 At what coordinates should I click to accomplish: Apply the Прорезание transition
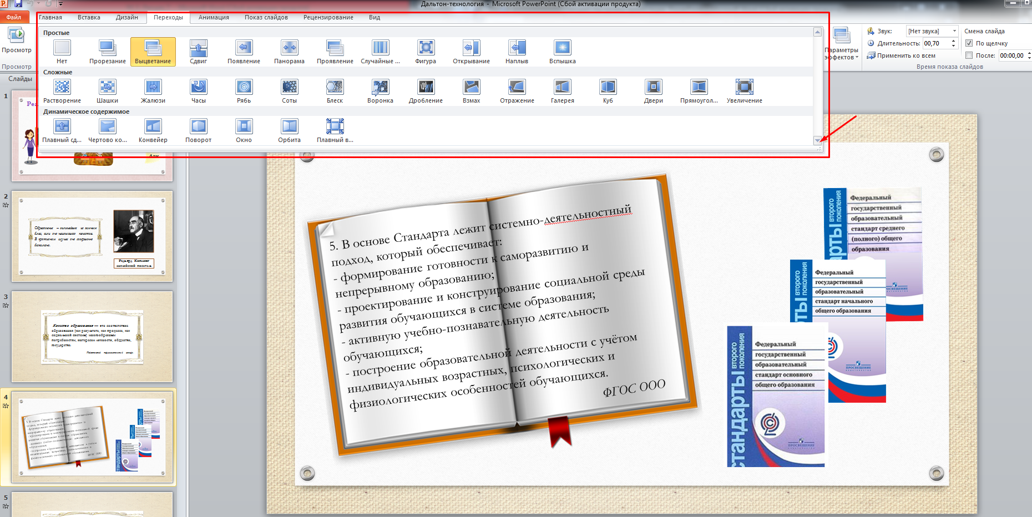(108, 52)
